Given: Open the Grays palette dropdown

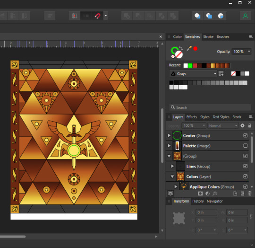Looking at the screenshot, I should point(193,74).
